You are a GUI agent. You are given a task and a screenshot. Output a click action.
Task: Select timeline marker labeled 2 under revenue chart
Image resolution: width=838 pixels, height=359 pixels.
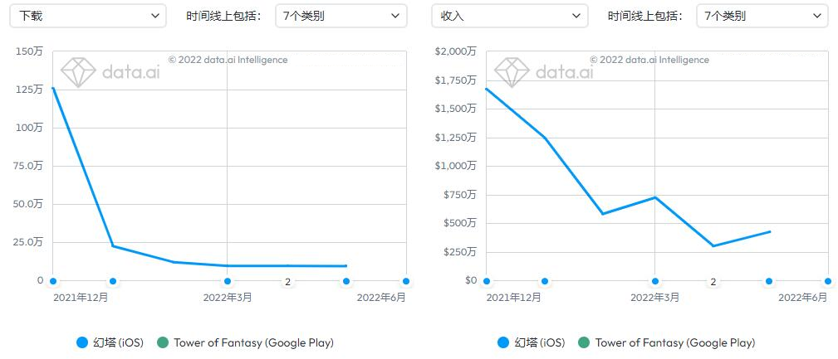(713, 282)
